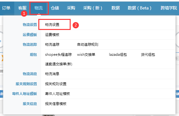Open the 仓储 menu
Viewport: 179px width, 116px height.
[55, 8]
